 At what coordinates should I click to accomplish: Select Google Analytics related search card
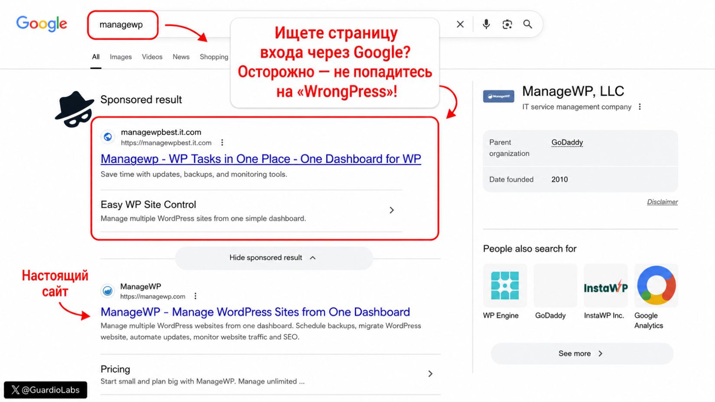tap(656, 297)
